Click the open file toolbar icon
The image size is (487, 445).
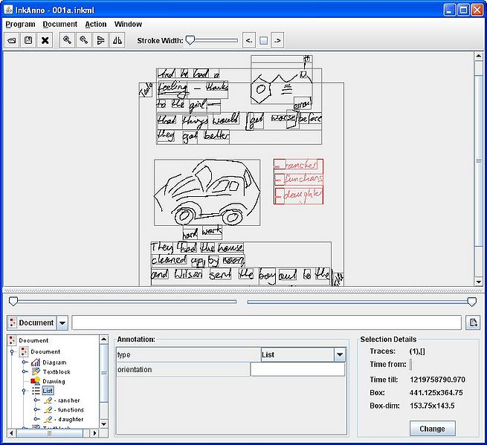coord(12,40)
